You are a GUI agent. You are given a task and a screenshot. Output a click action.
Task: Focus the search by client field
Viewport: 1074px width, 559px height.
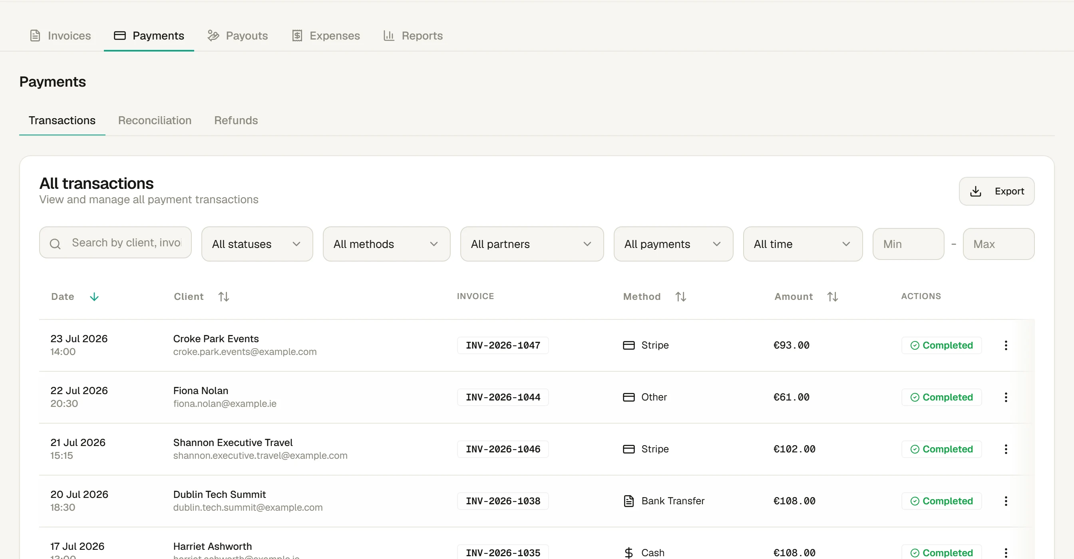[x=115, y=243]
